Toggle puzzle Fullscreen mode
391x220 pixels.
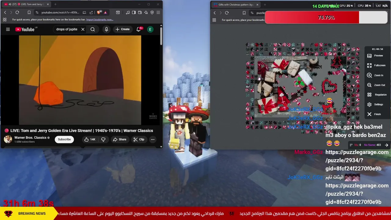376,65
